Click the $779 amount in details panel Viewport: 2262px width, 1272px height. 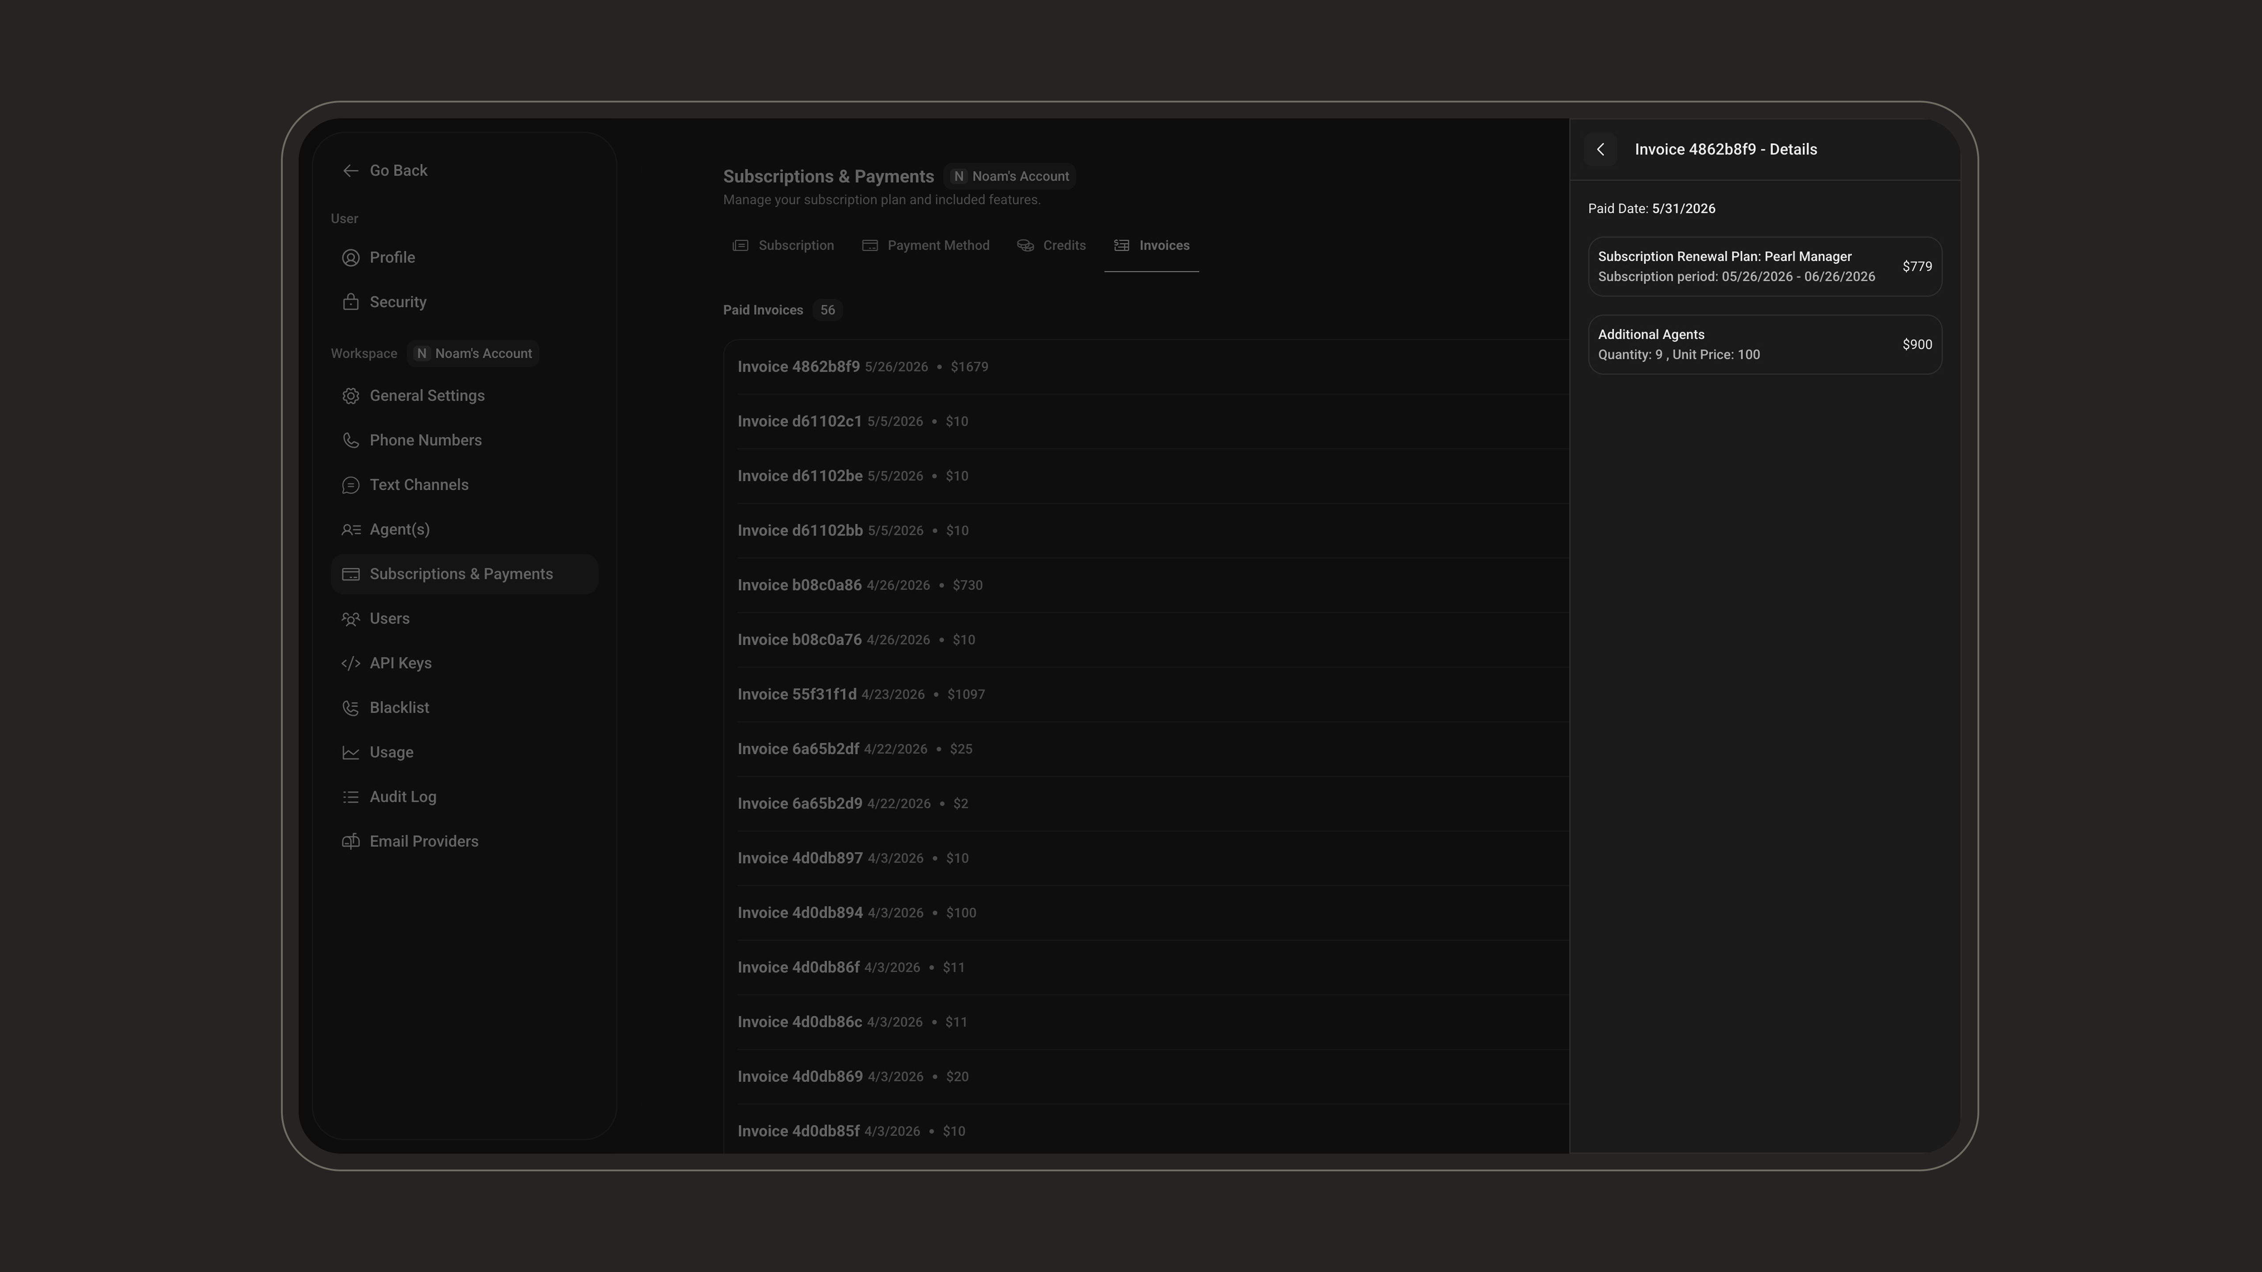click(1917, 267)
